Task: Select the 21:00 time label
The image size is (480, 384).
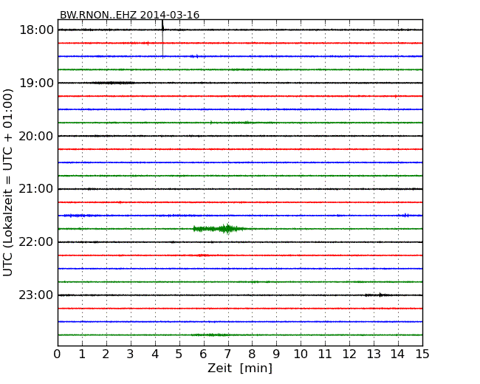Action: point(36,189)
